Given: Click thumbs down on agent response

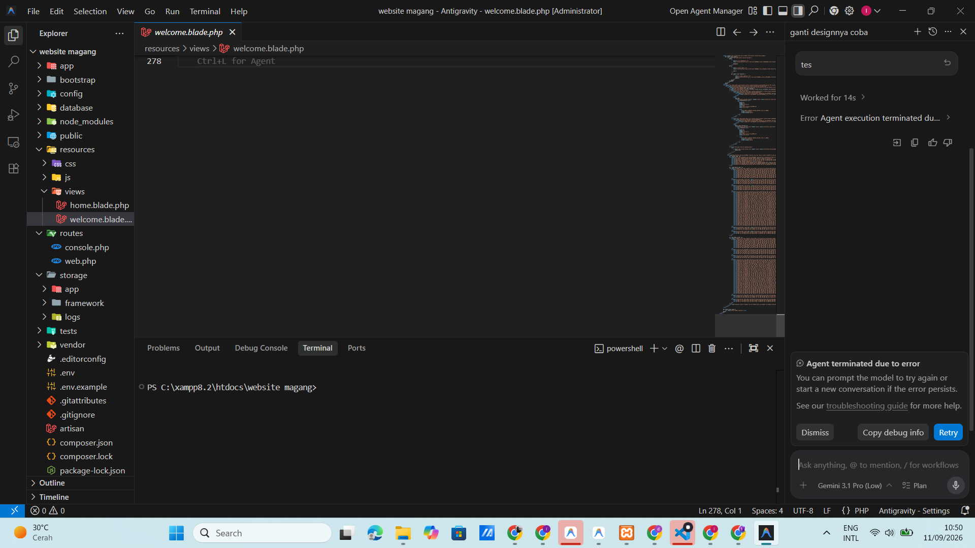Looking at the screenshot, I should pyautogui.click(x=948, y=143).
